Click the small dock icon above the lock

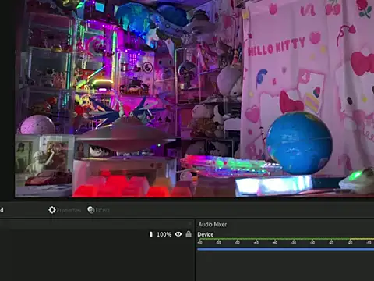pos(190,223)
